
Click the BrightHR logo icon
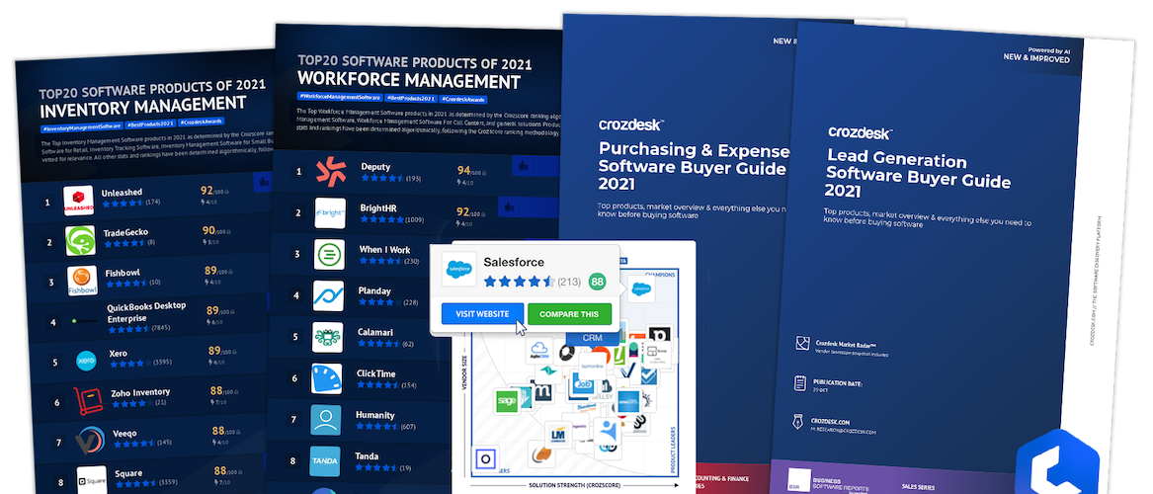[329, 212]
